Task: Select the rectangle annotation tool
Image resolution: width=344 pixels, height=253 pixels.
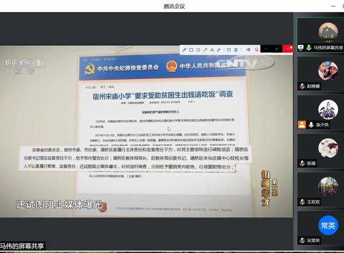Action: 191,50
